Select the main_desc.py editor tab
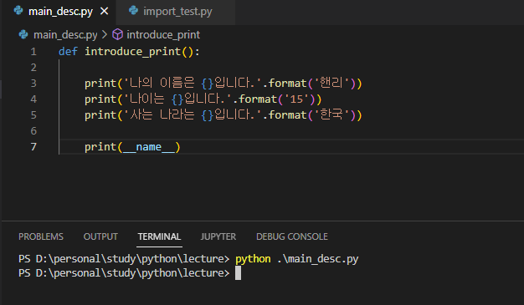Viewport: 524px width, 305px height. 60,12
